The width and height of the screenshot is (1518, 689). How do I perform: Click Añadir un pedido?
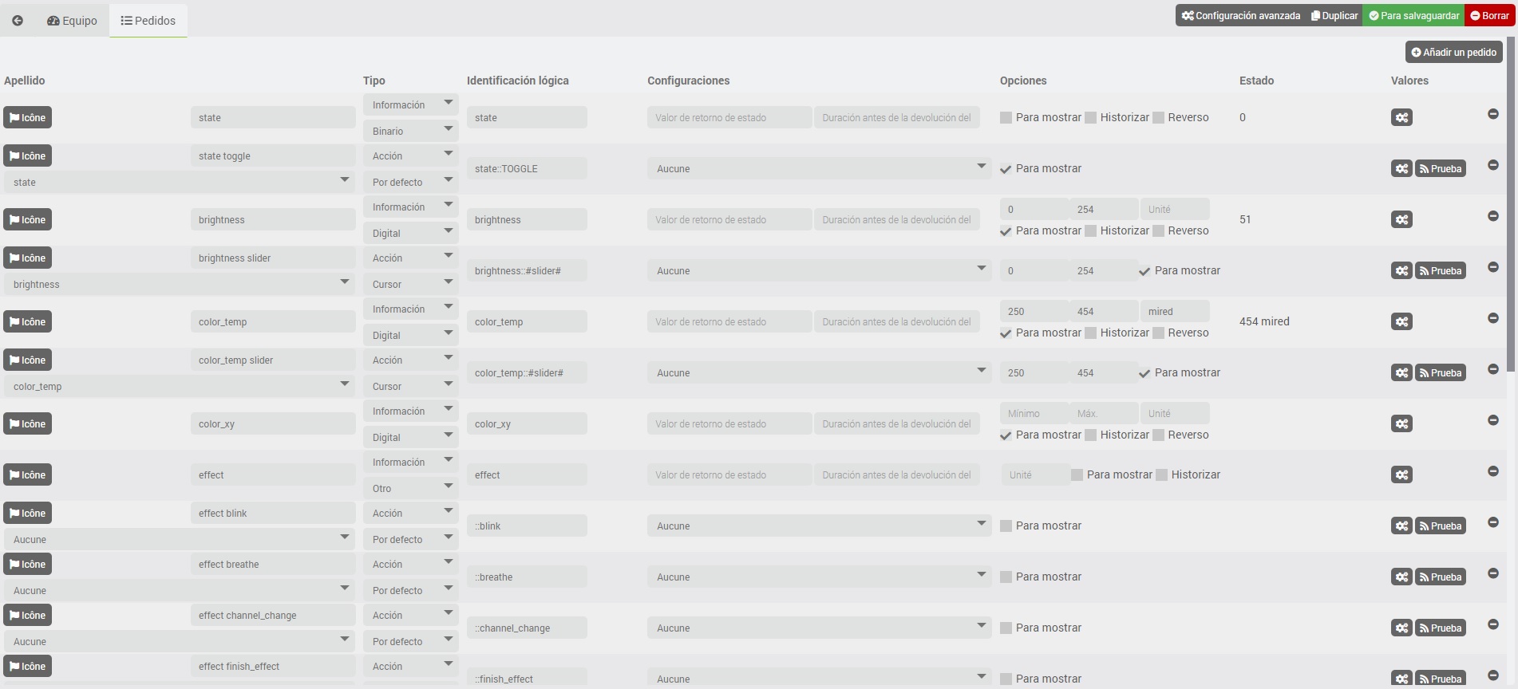1453,53
